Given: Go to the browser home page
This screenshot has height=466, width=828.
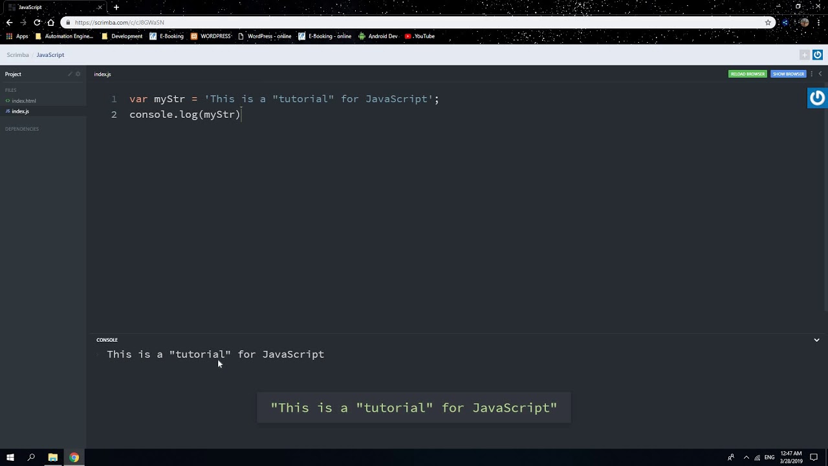Looking at the screenshot, I should click(x=51, y=22).
